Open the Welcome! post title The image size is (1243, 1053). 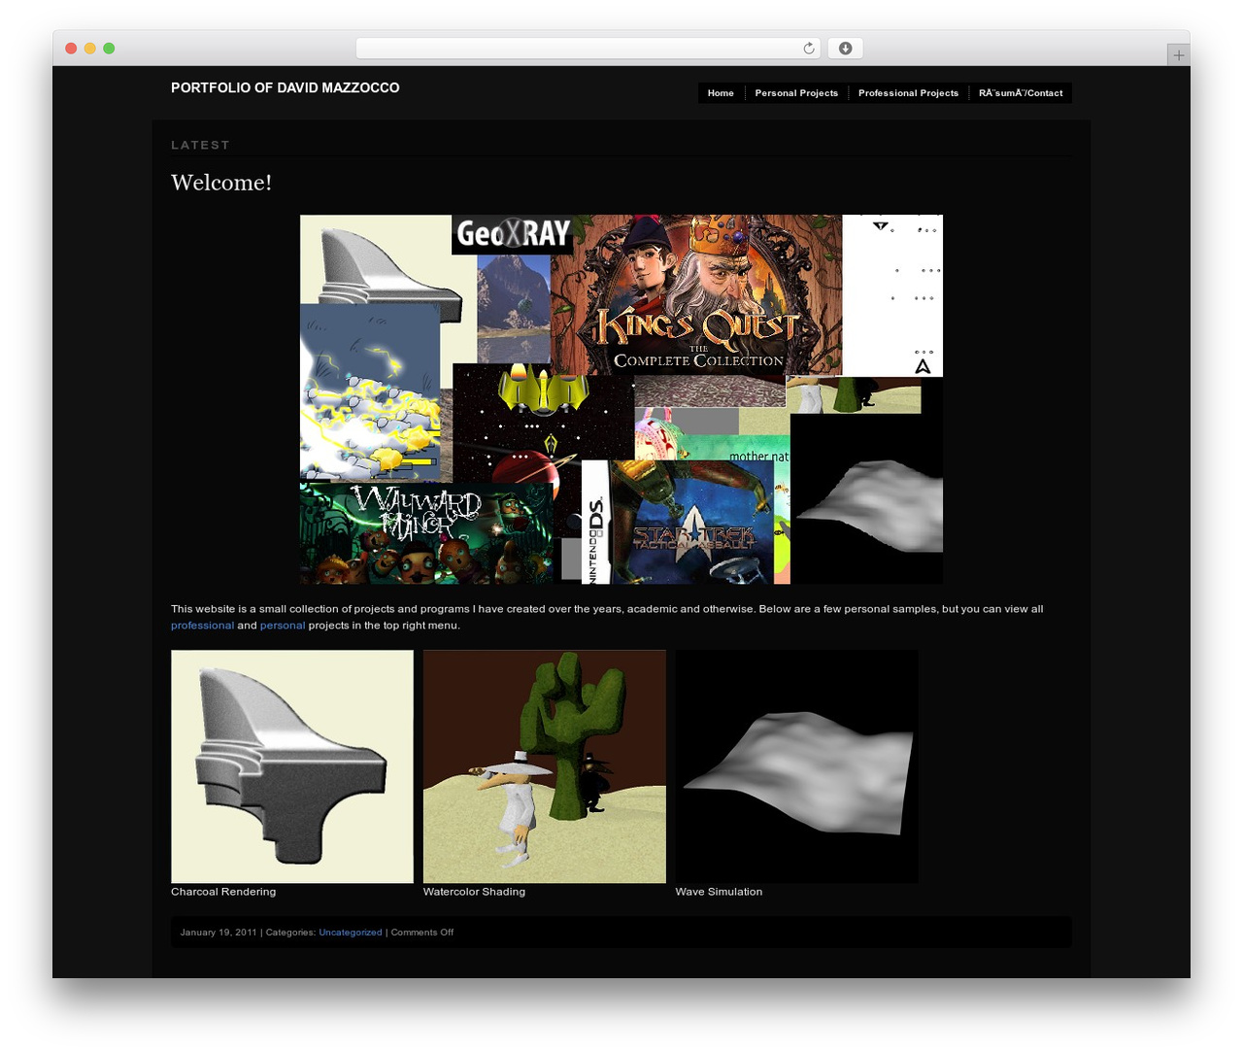coord(221,183)
